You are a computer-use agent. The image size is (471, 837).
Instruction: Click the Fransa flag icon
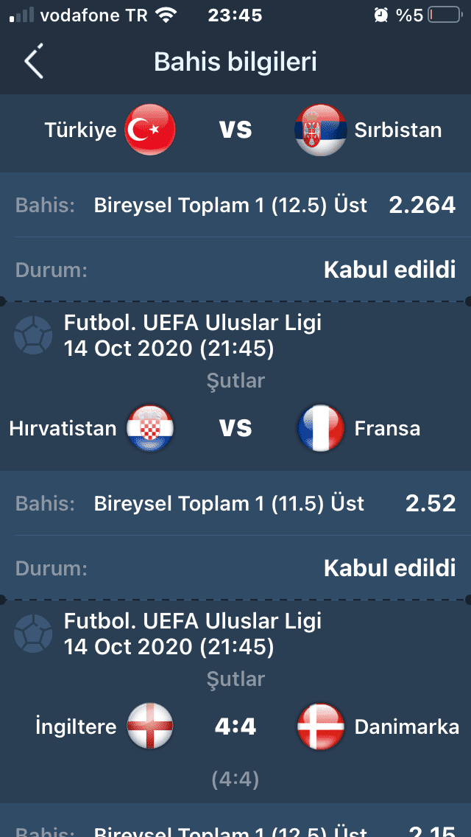coord(321,428)
